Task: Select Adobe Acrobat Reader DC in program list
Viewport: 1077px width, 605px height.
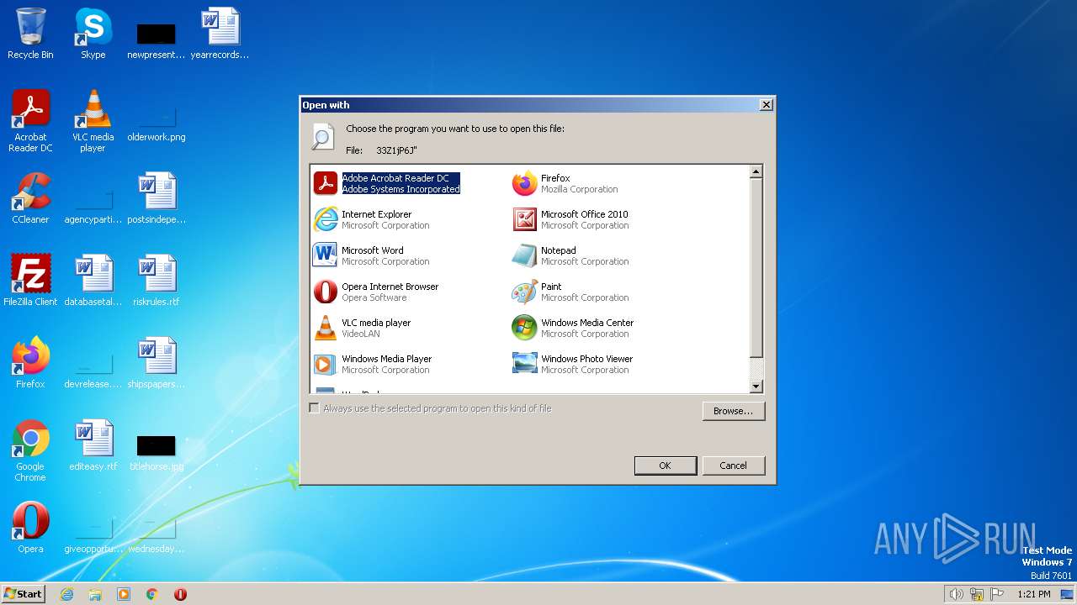Action: pyautogui.click(x=387, y=183)
